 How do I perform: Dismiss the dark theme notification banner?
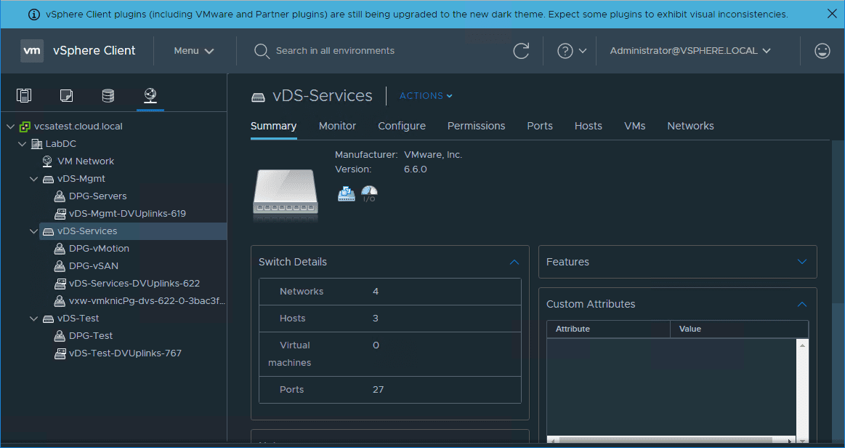pos(832,14)
